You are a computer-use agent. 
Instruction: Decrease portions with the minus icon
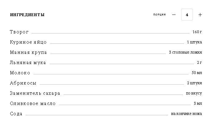(174, 15)
